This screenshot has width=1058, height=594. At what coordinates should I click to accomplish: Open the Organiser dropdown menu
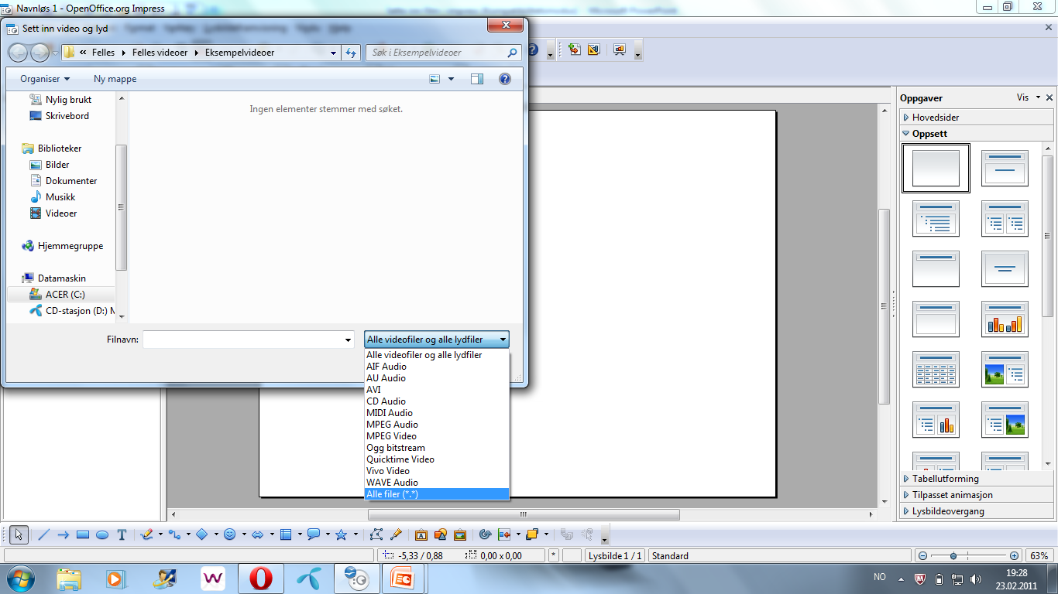[45, 79]
